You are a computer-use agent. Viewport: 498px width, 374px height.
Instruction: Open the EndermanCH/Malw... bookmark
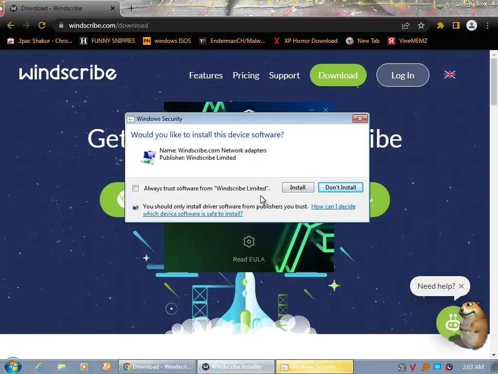click(232, 41)
